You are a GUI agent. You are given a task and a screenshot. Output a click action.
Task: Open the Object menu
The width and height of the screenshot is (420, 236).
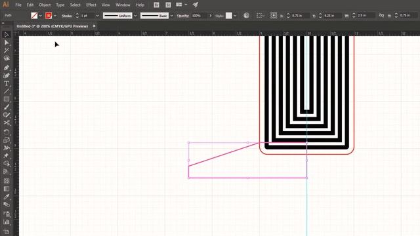coord(45,5)
